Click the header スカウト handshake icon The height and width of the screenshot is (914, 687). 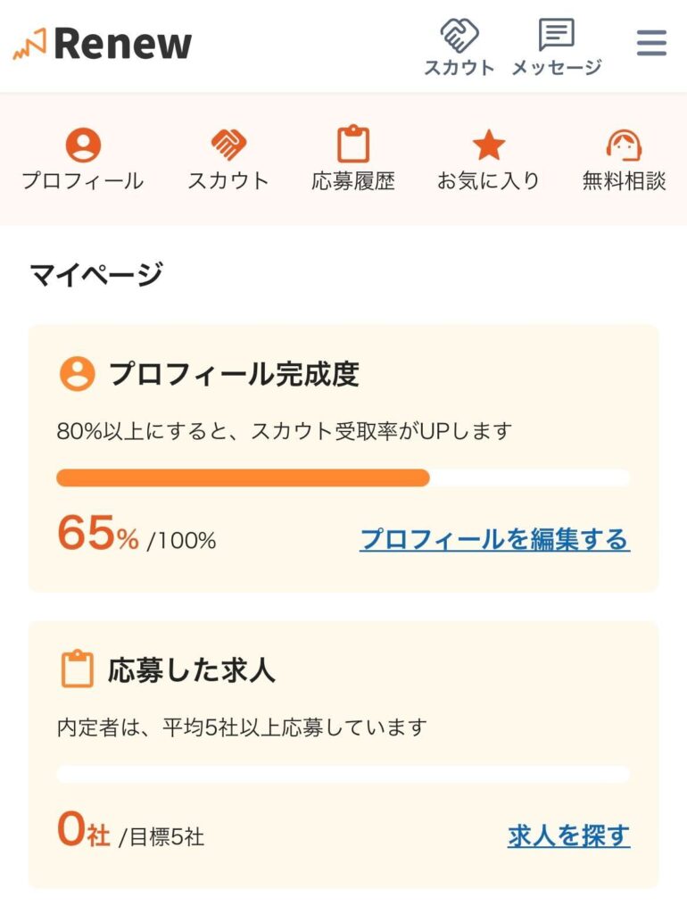click(459, 35)
